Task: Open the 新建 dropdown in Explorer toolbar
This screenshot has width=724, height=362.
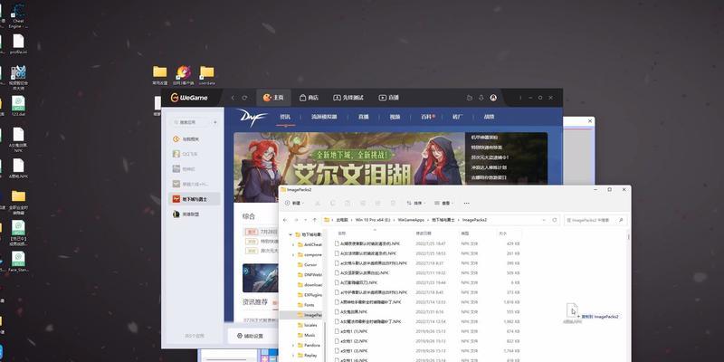Action: point(293,203)
